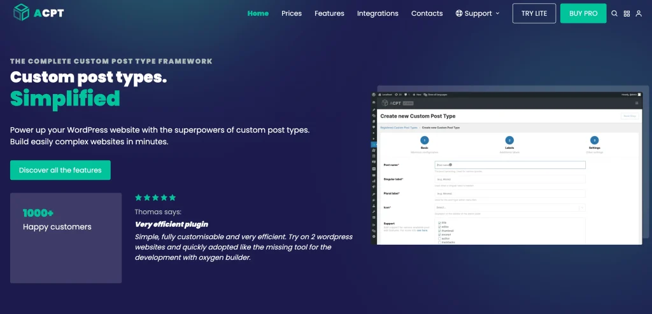Click the TRY LITE button

(x=534, y=13)
